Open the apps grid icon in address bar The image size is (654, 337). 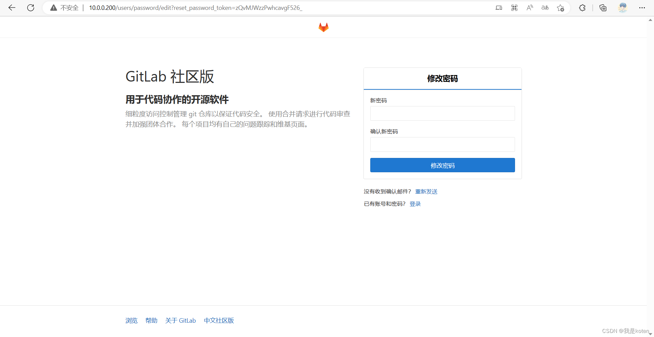point(514,8)
